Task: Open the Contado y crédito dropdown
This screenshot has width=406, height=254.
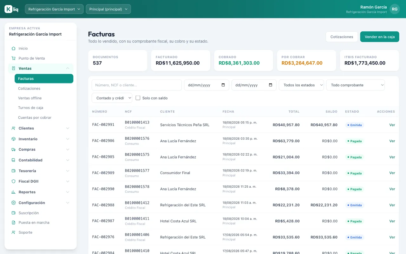Action: tap(112, 98)
